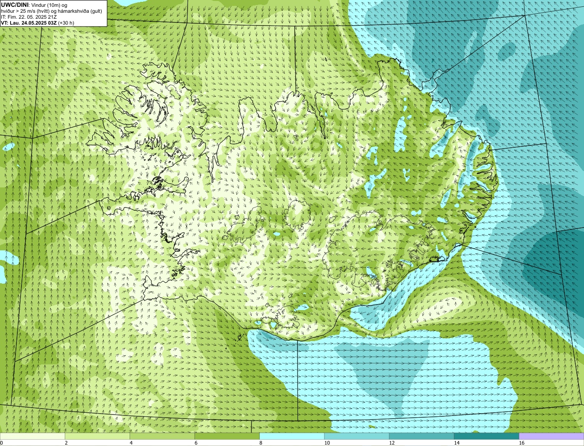Image resolution: width=584 pixels, height=446 pixels.
Task: Click the purple legend swatch above 16 m/s
Action: click(552, 436)
